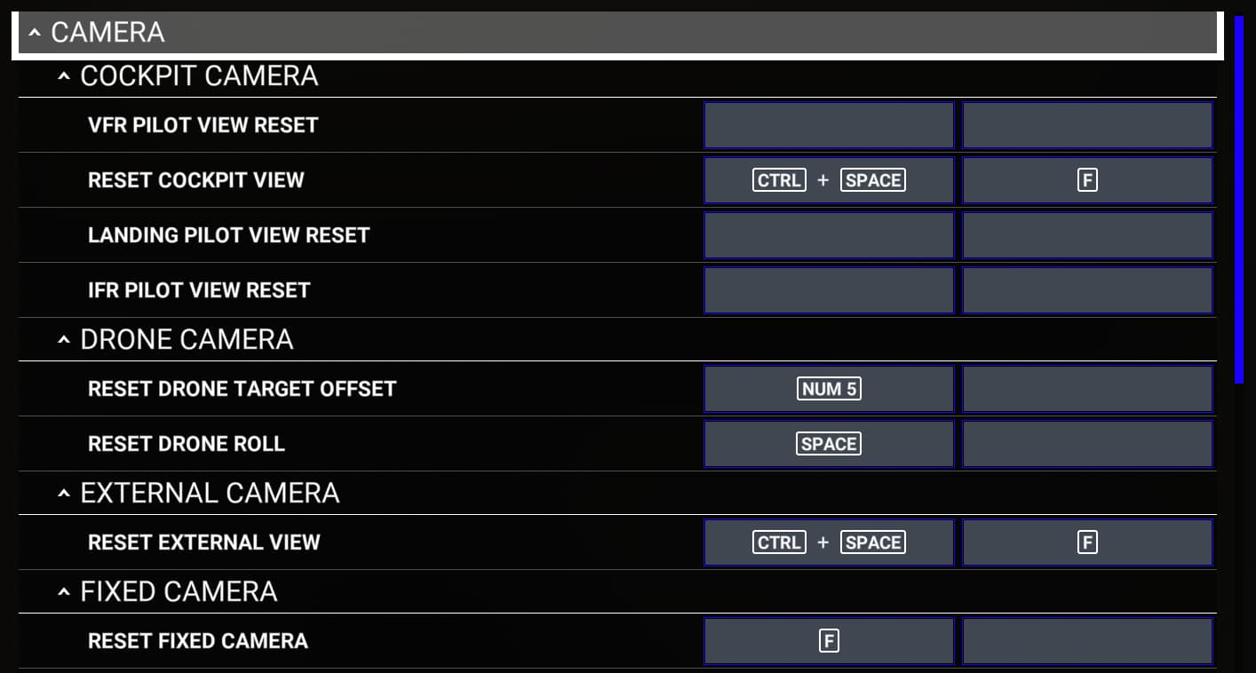The height and width of the screenshot is (673, 1256).
Task: Assign secondary key for IFR Pilot View Reset
Action: point(1087,290)
